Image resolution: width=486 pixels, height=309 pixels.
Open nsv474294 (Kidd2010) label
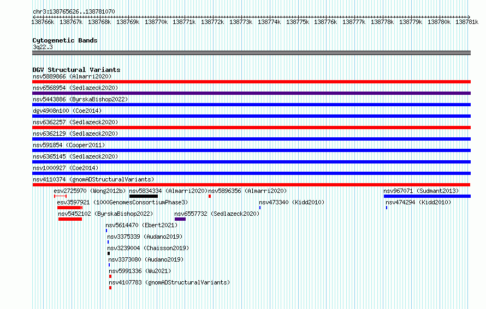(418, 202)
